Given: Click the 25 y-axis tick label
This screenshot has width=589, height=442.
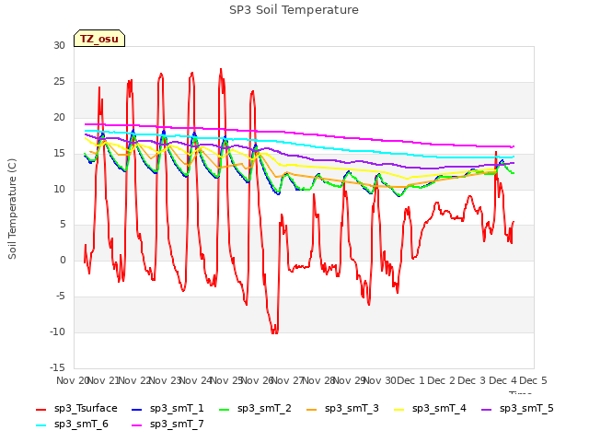Looking at the screenshot, I should tap(59, 82).
